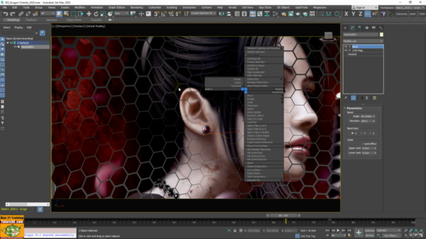Click the time slider frame handle
Screen dimensions: 426x239
pos(283,215)
